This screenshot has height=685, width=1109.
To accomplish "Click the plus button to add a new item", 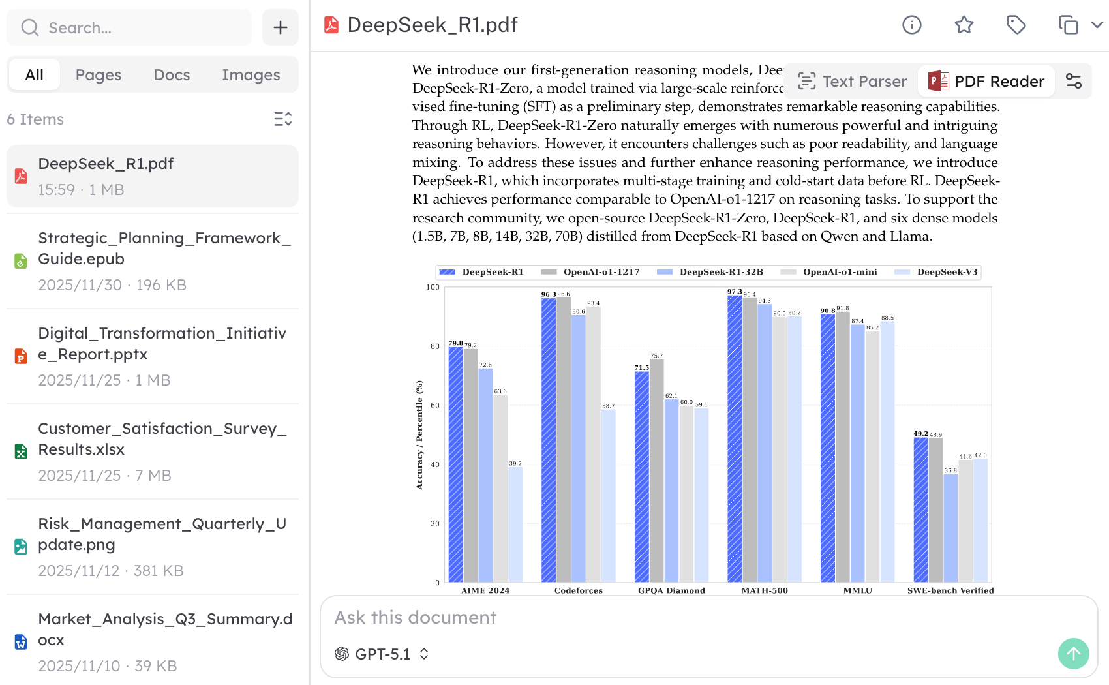I will coord(280,27).
